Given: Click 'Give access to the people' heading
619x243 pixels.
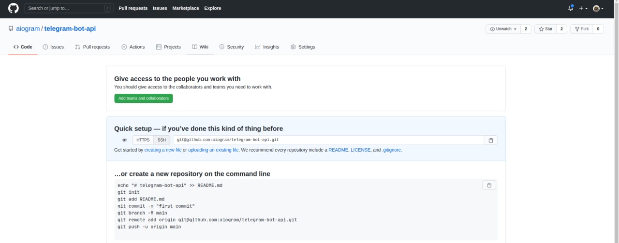Looking at the screenshot, I should [x=177, y=79].
